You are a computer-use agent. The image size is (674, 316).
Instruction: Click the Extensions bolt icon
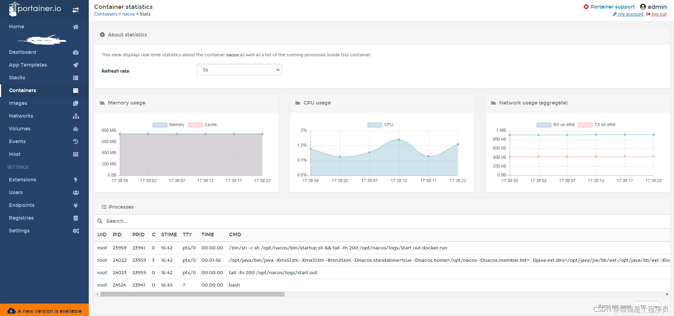(76, 180)
